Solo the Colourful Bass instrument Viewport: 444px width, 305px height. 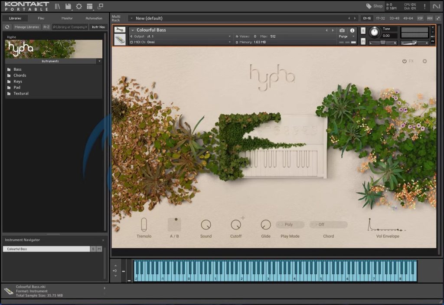(x=363, y=30)
